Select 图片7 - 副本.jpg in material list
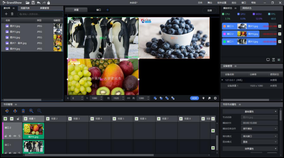The image size is (284, 158). 18,43
